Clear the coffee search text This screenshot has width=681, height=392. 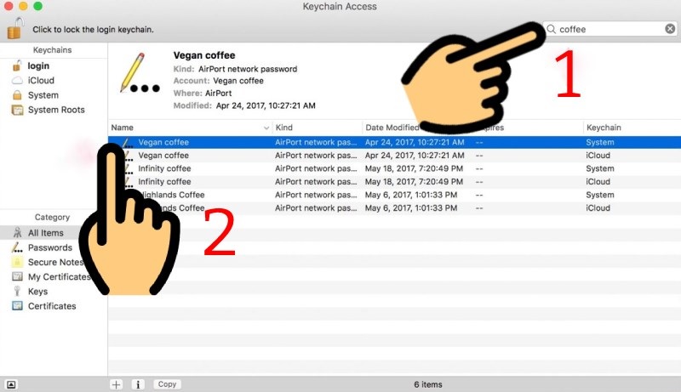click(670, 29)
